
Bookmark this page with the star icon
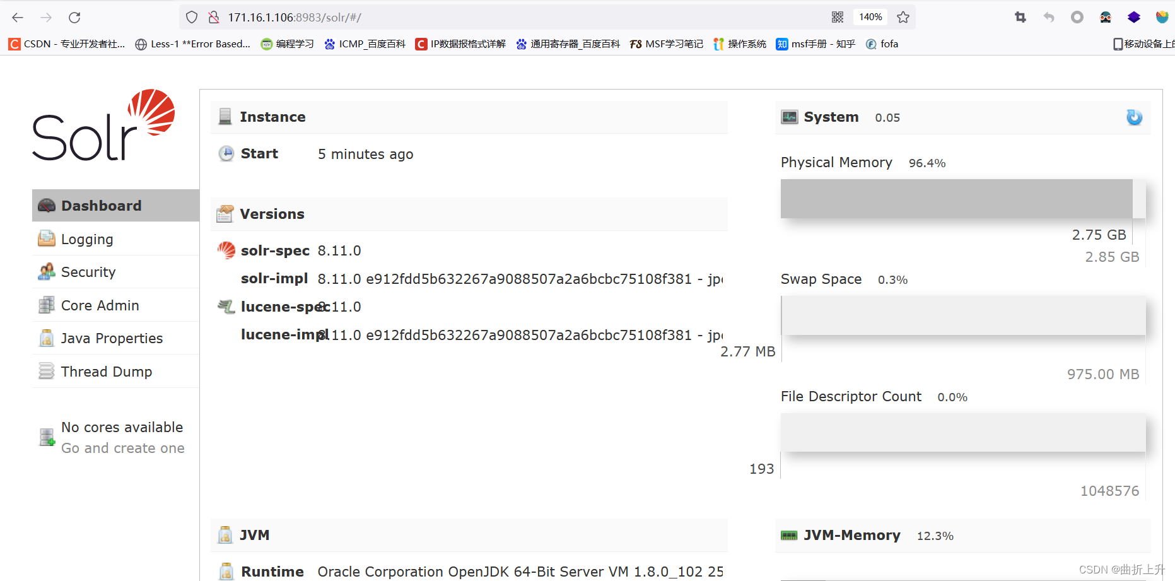[x=903, y=17]
